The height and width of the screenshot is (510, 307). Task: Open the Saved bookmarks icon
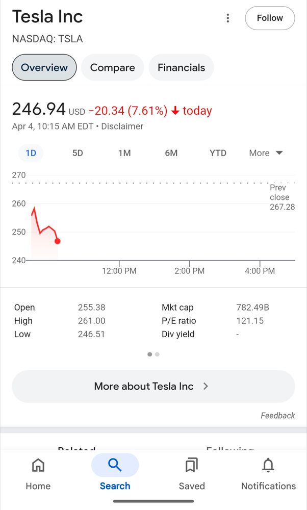pos(192,465)
